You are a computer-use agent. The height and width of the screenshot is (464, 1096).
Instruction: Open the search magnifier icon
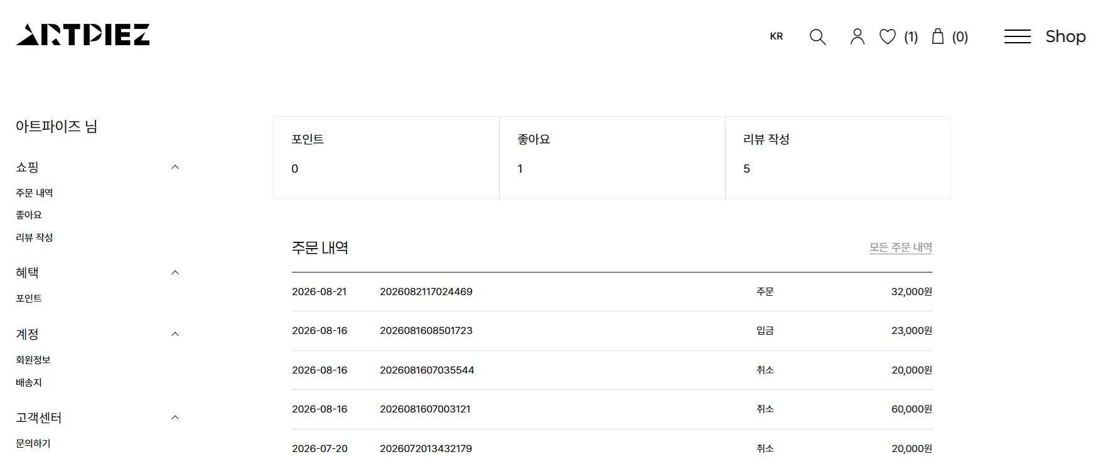(817, 37)
